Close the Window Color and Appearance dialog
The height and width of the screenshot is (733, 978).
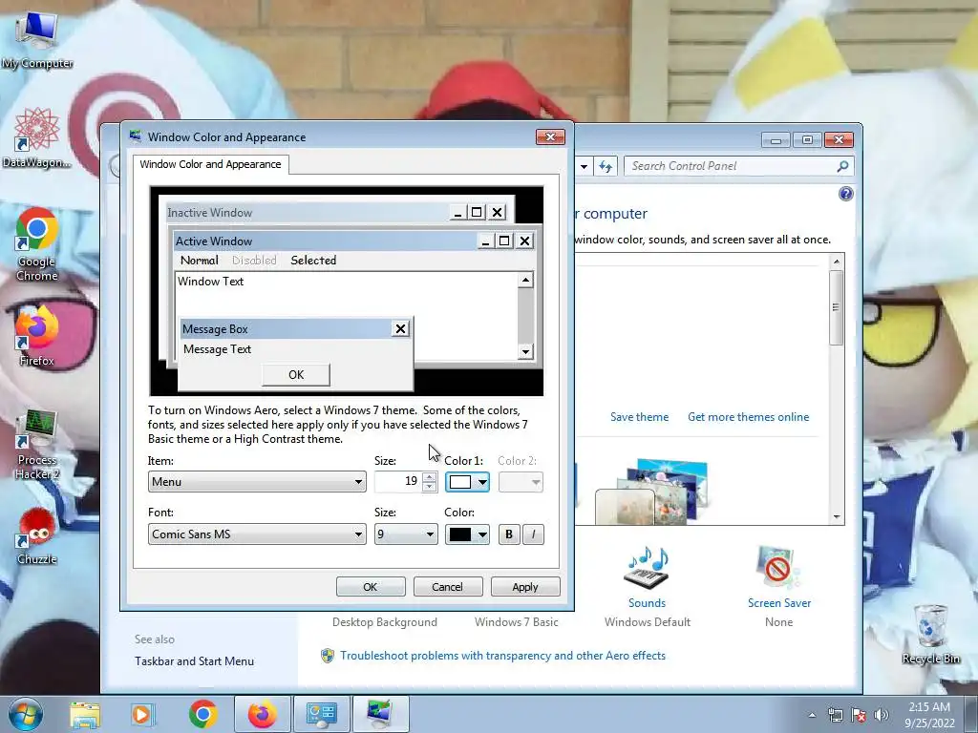click(x=550, y=136)
